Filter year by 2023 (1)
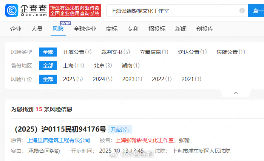The width and height of the screenshot is (264, 161). [132, 79]
